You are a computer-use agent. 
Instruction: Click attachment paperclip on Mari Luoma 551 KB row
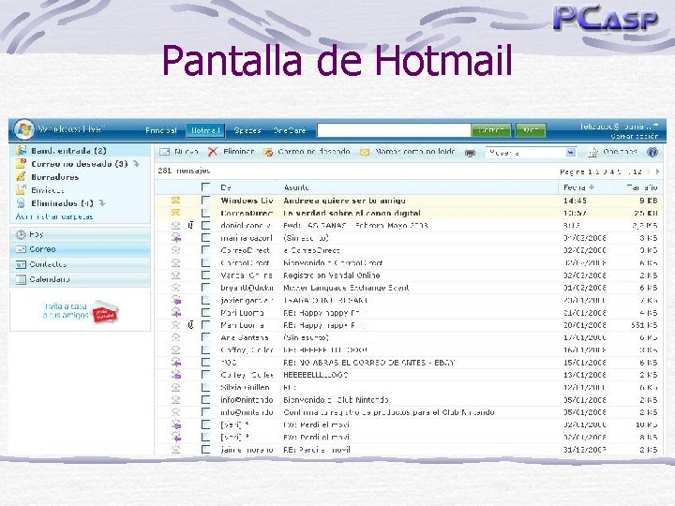click(x=190, y=325)
